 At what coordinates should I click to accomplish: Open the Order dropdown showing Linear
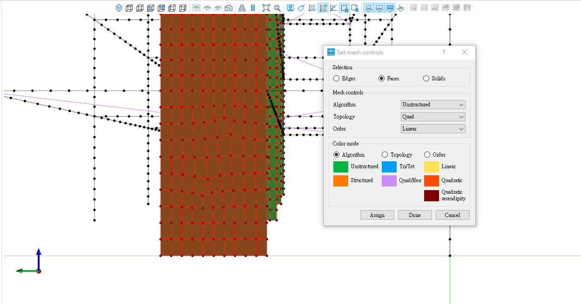[433, 129]
